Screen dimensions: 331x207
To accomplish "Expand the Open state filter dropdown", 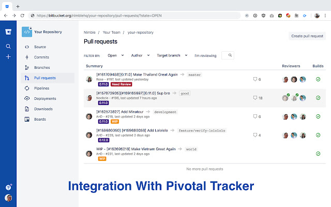I will [x=115, y=55].
